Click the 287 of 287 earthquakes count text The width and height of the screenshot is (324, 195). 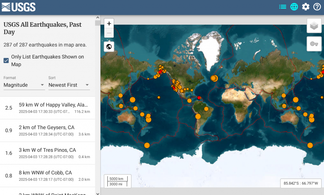coord(45,45)
